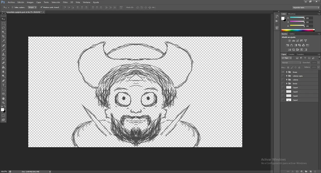321x173 pixels.
Task: Select the Magic Wand tool
Action: tap(4, 32)
